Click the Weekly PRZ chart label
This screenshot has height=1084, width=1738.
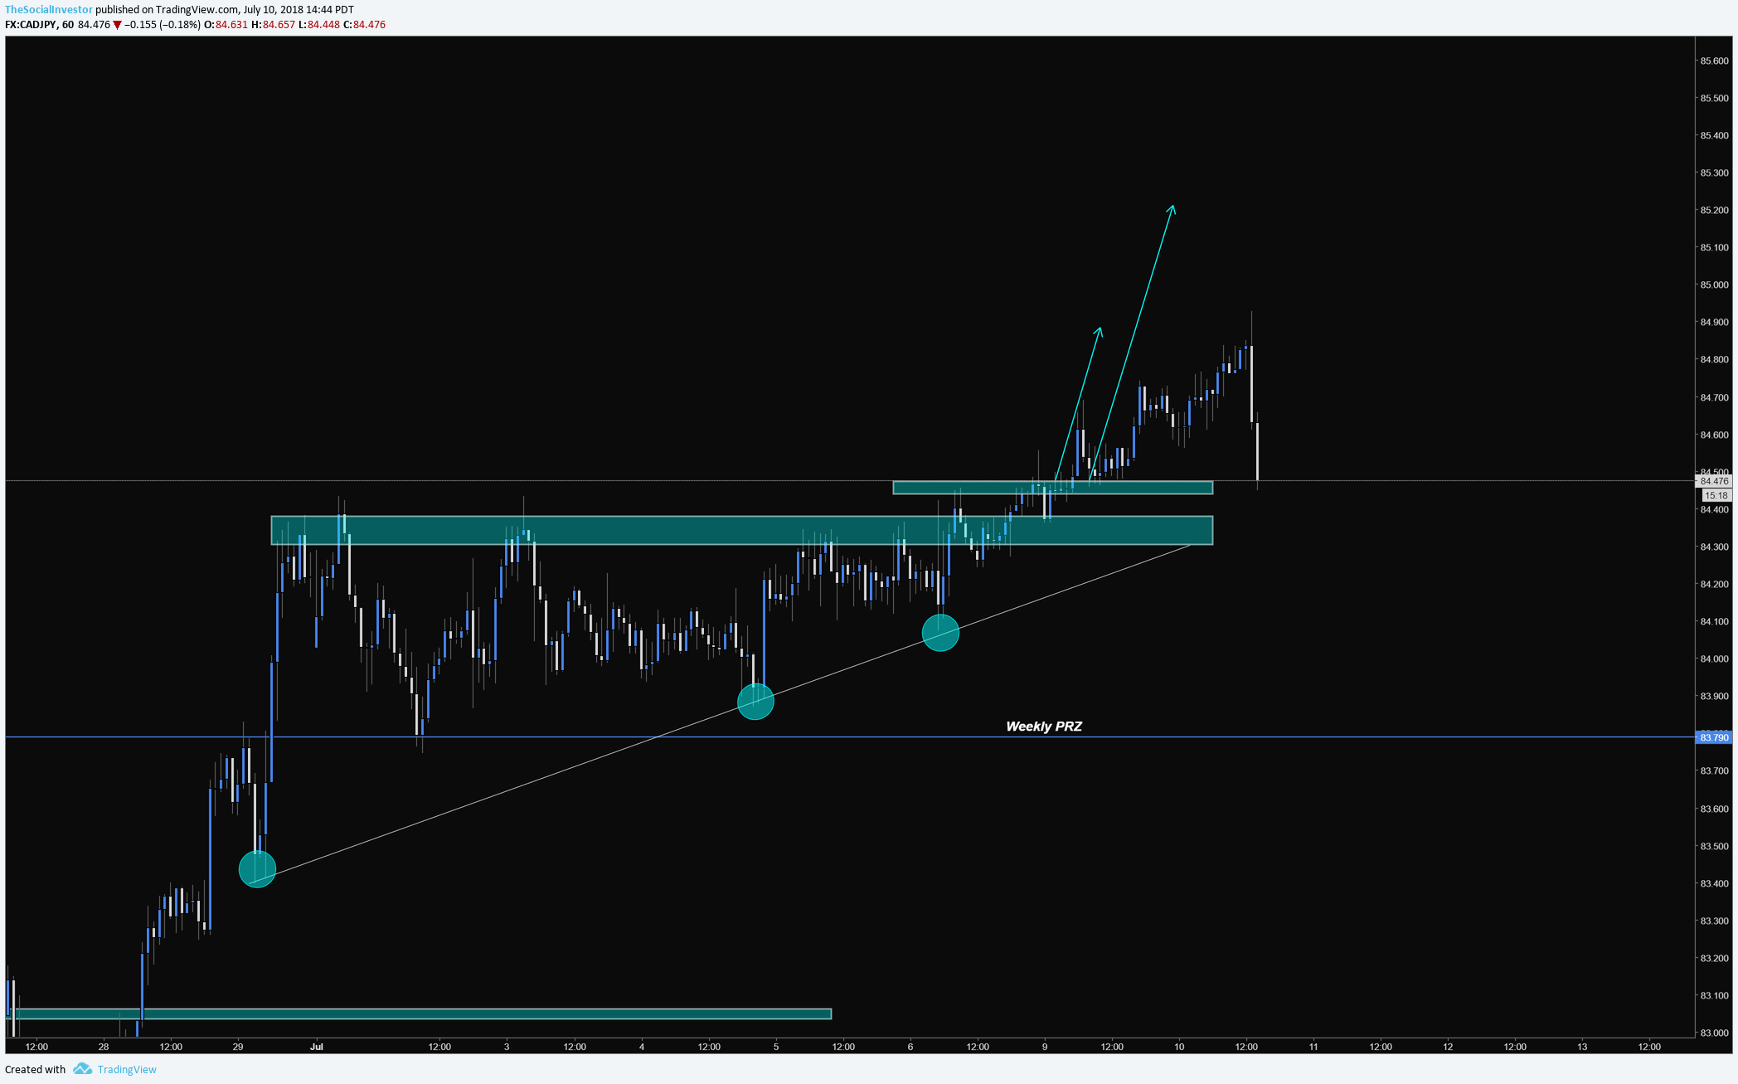tap(1044, 727)
